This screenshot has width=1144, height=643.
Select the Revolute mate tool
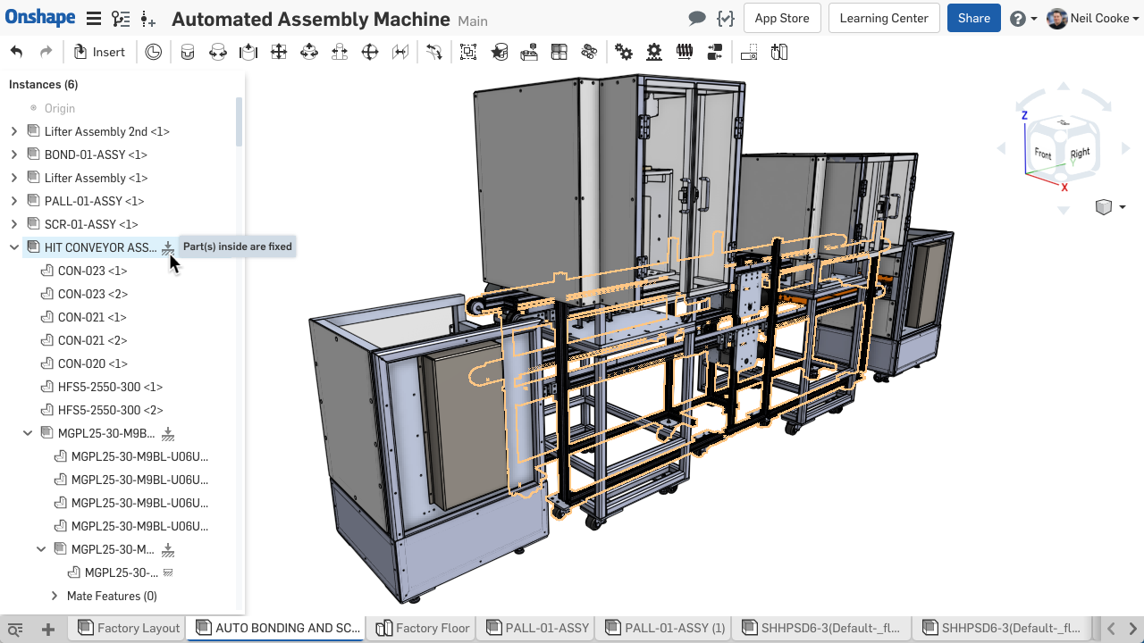click(218, 53)
